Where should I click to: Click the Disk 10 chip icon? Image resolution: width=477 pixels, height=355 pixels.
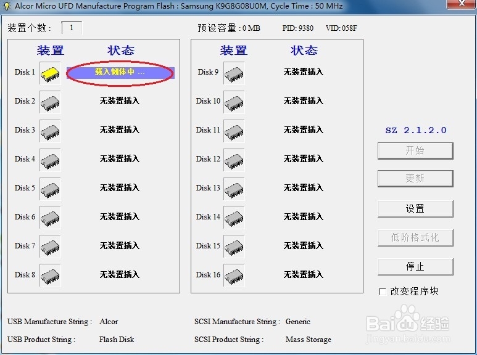[234, 102]
